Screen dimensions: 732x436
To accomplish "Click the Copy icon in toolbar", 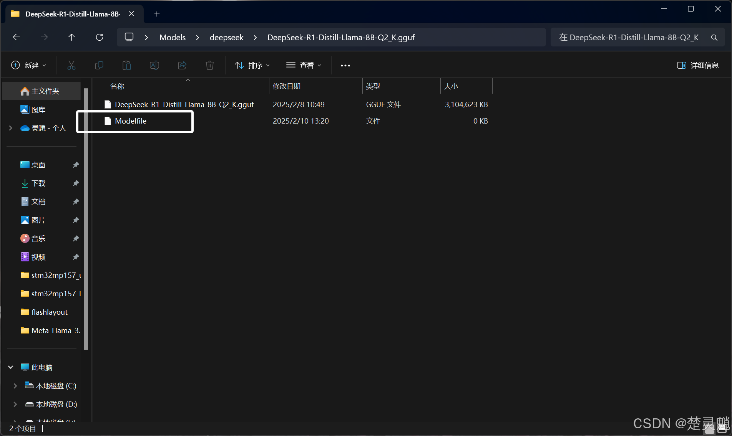I will tap(99, 65).
